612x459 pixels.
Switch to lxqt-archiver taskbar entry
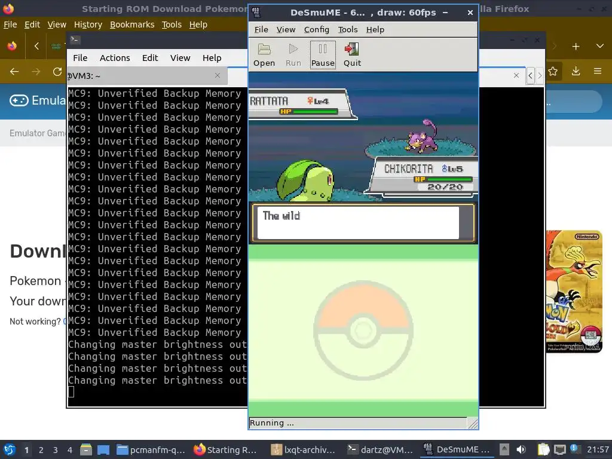point(304,450)
